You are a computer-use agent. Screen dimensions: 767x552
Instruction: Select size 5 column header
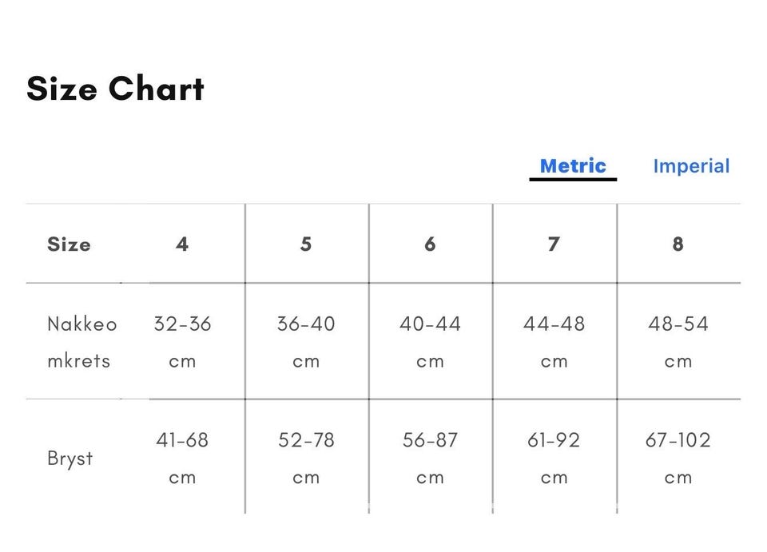tap(306, 244)
